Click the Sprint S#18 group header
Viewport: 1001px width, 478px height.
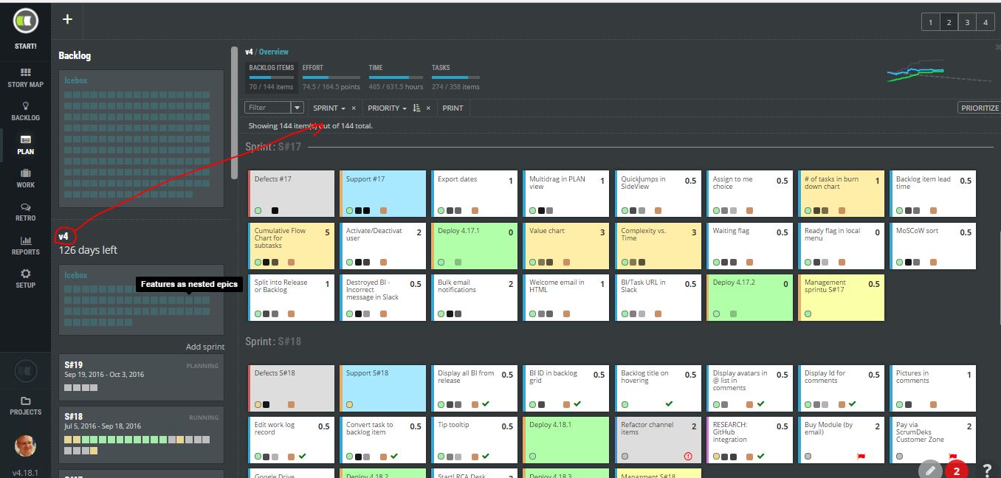(273, 342)
